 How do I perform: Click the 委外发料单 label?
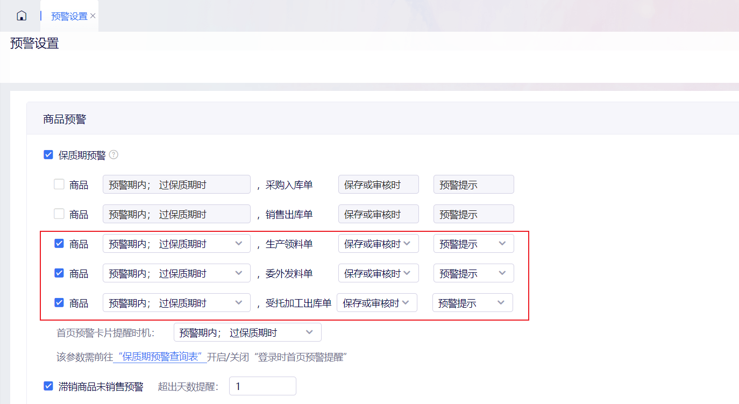(289, 274)
